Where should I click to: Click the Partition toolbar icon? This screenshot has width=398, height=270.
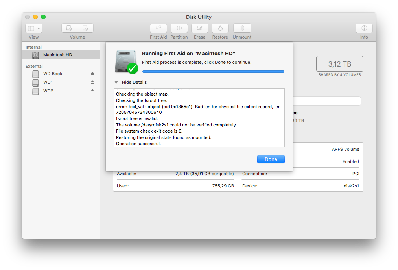tap(179, 28)
